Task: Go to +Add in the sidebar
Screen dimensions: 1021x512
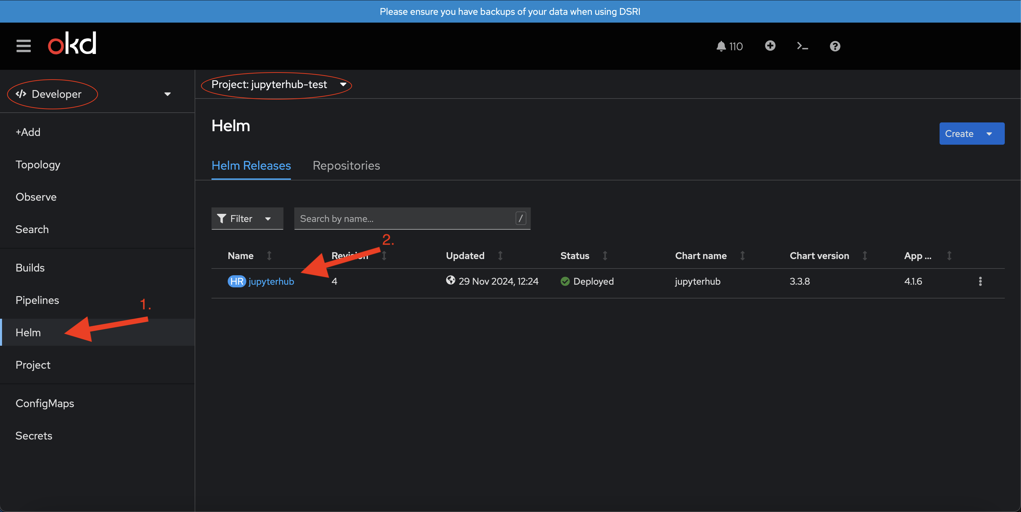Action: click(28, 132)
